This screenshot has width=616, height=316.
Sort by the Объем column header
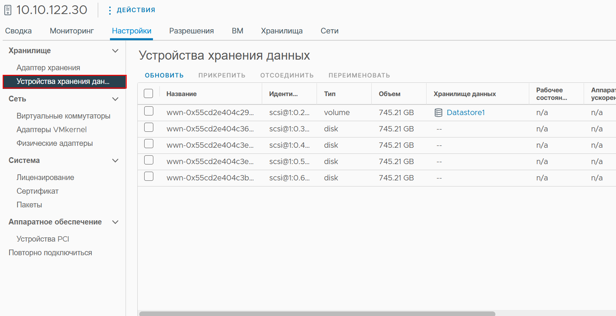coord(390,94)
